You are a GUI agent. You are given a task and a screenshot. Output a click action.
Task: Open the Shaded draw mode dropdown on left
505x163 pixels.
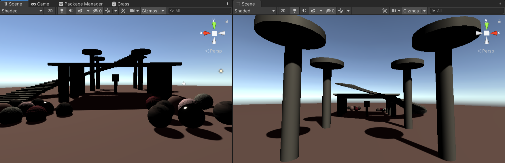point(22,11)
